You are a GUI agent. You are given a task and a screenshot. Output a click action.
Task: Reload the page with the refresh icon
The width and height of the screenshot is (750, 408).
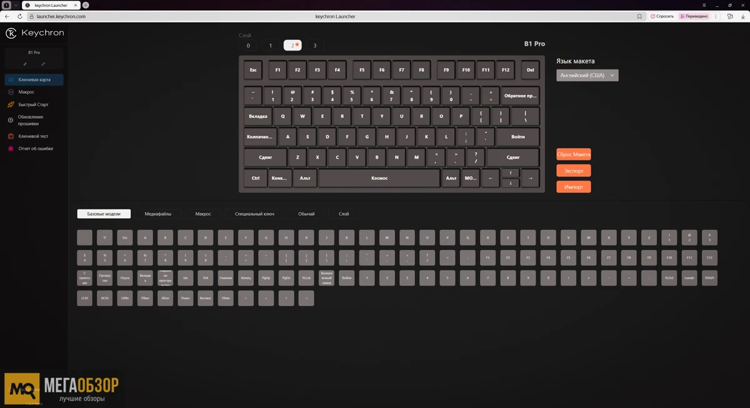coord(19,16)
